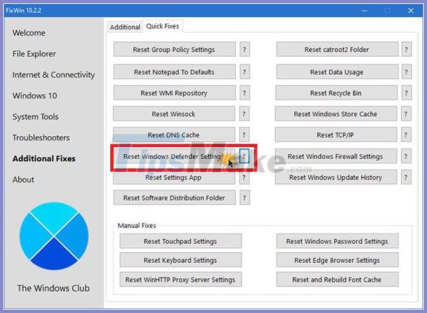Click Reset and Rebuild Font Cache

337,279
